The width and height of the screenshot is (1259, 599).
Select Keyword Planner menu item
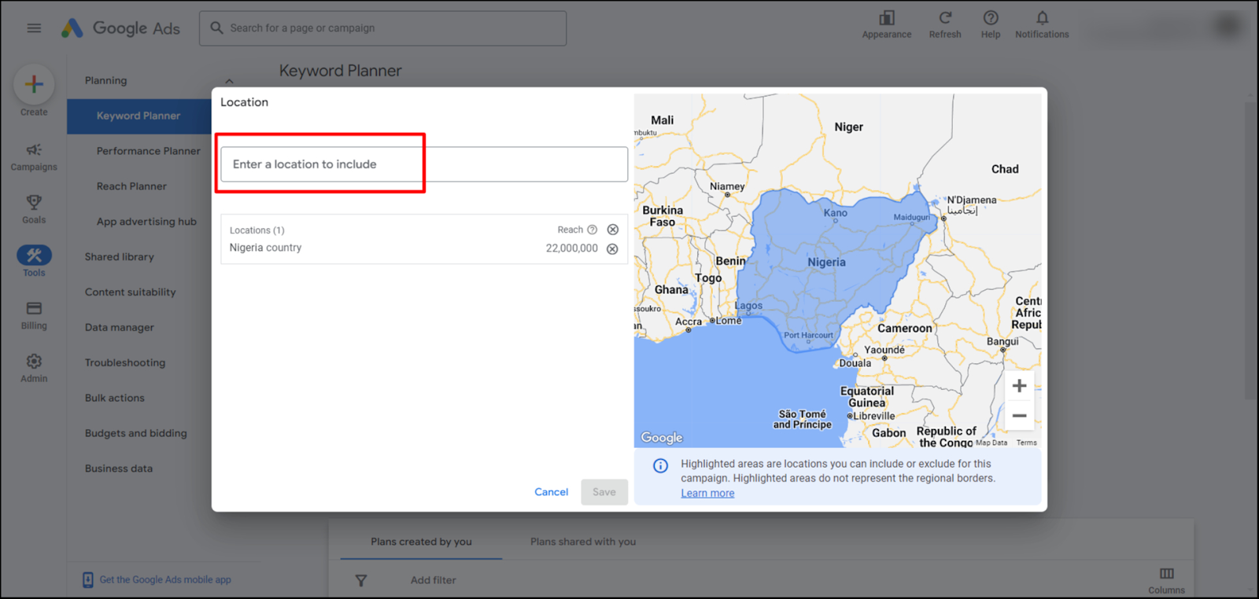(138, 116)
